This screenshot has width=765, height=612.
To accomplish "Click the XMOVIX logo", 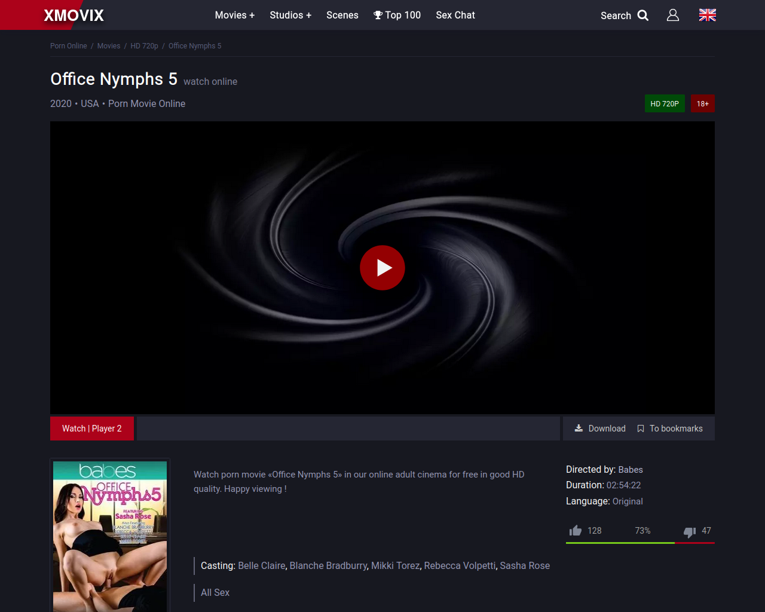I will click(x=74, y=16).
